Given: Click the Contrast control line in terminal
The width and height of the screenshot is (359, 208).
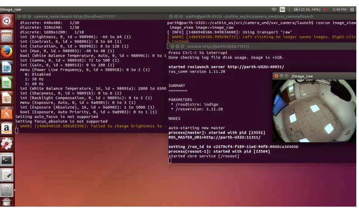Looking at the screenshot, I should 71,41.
